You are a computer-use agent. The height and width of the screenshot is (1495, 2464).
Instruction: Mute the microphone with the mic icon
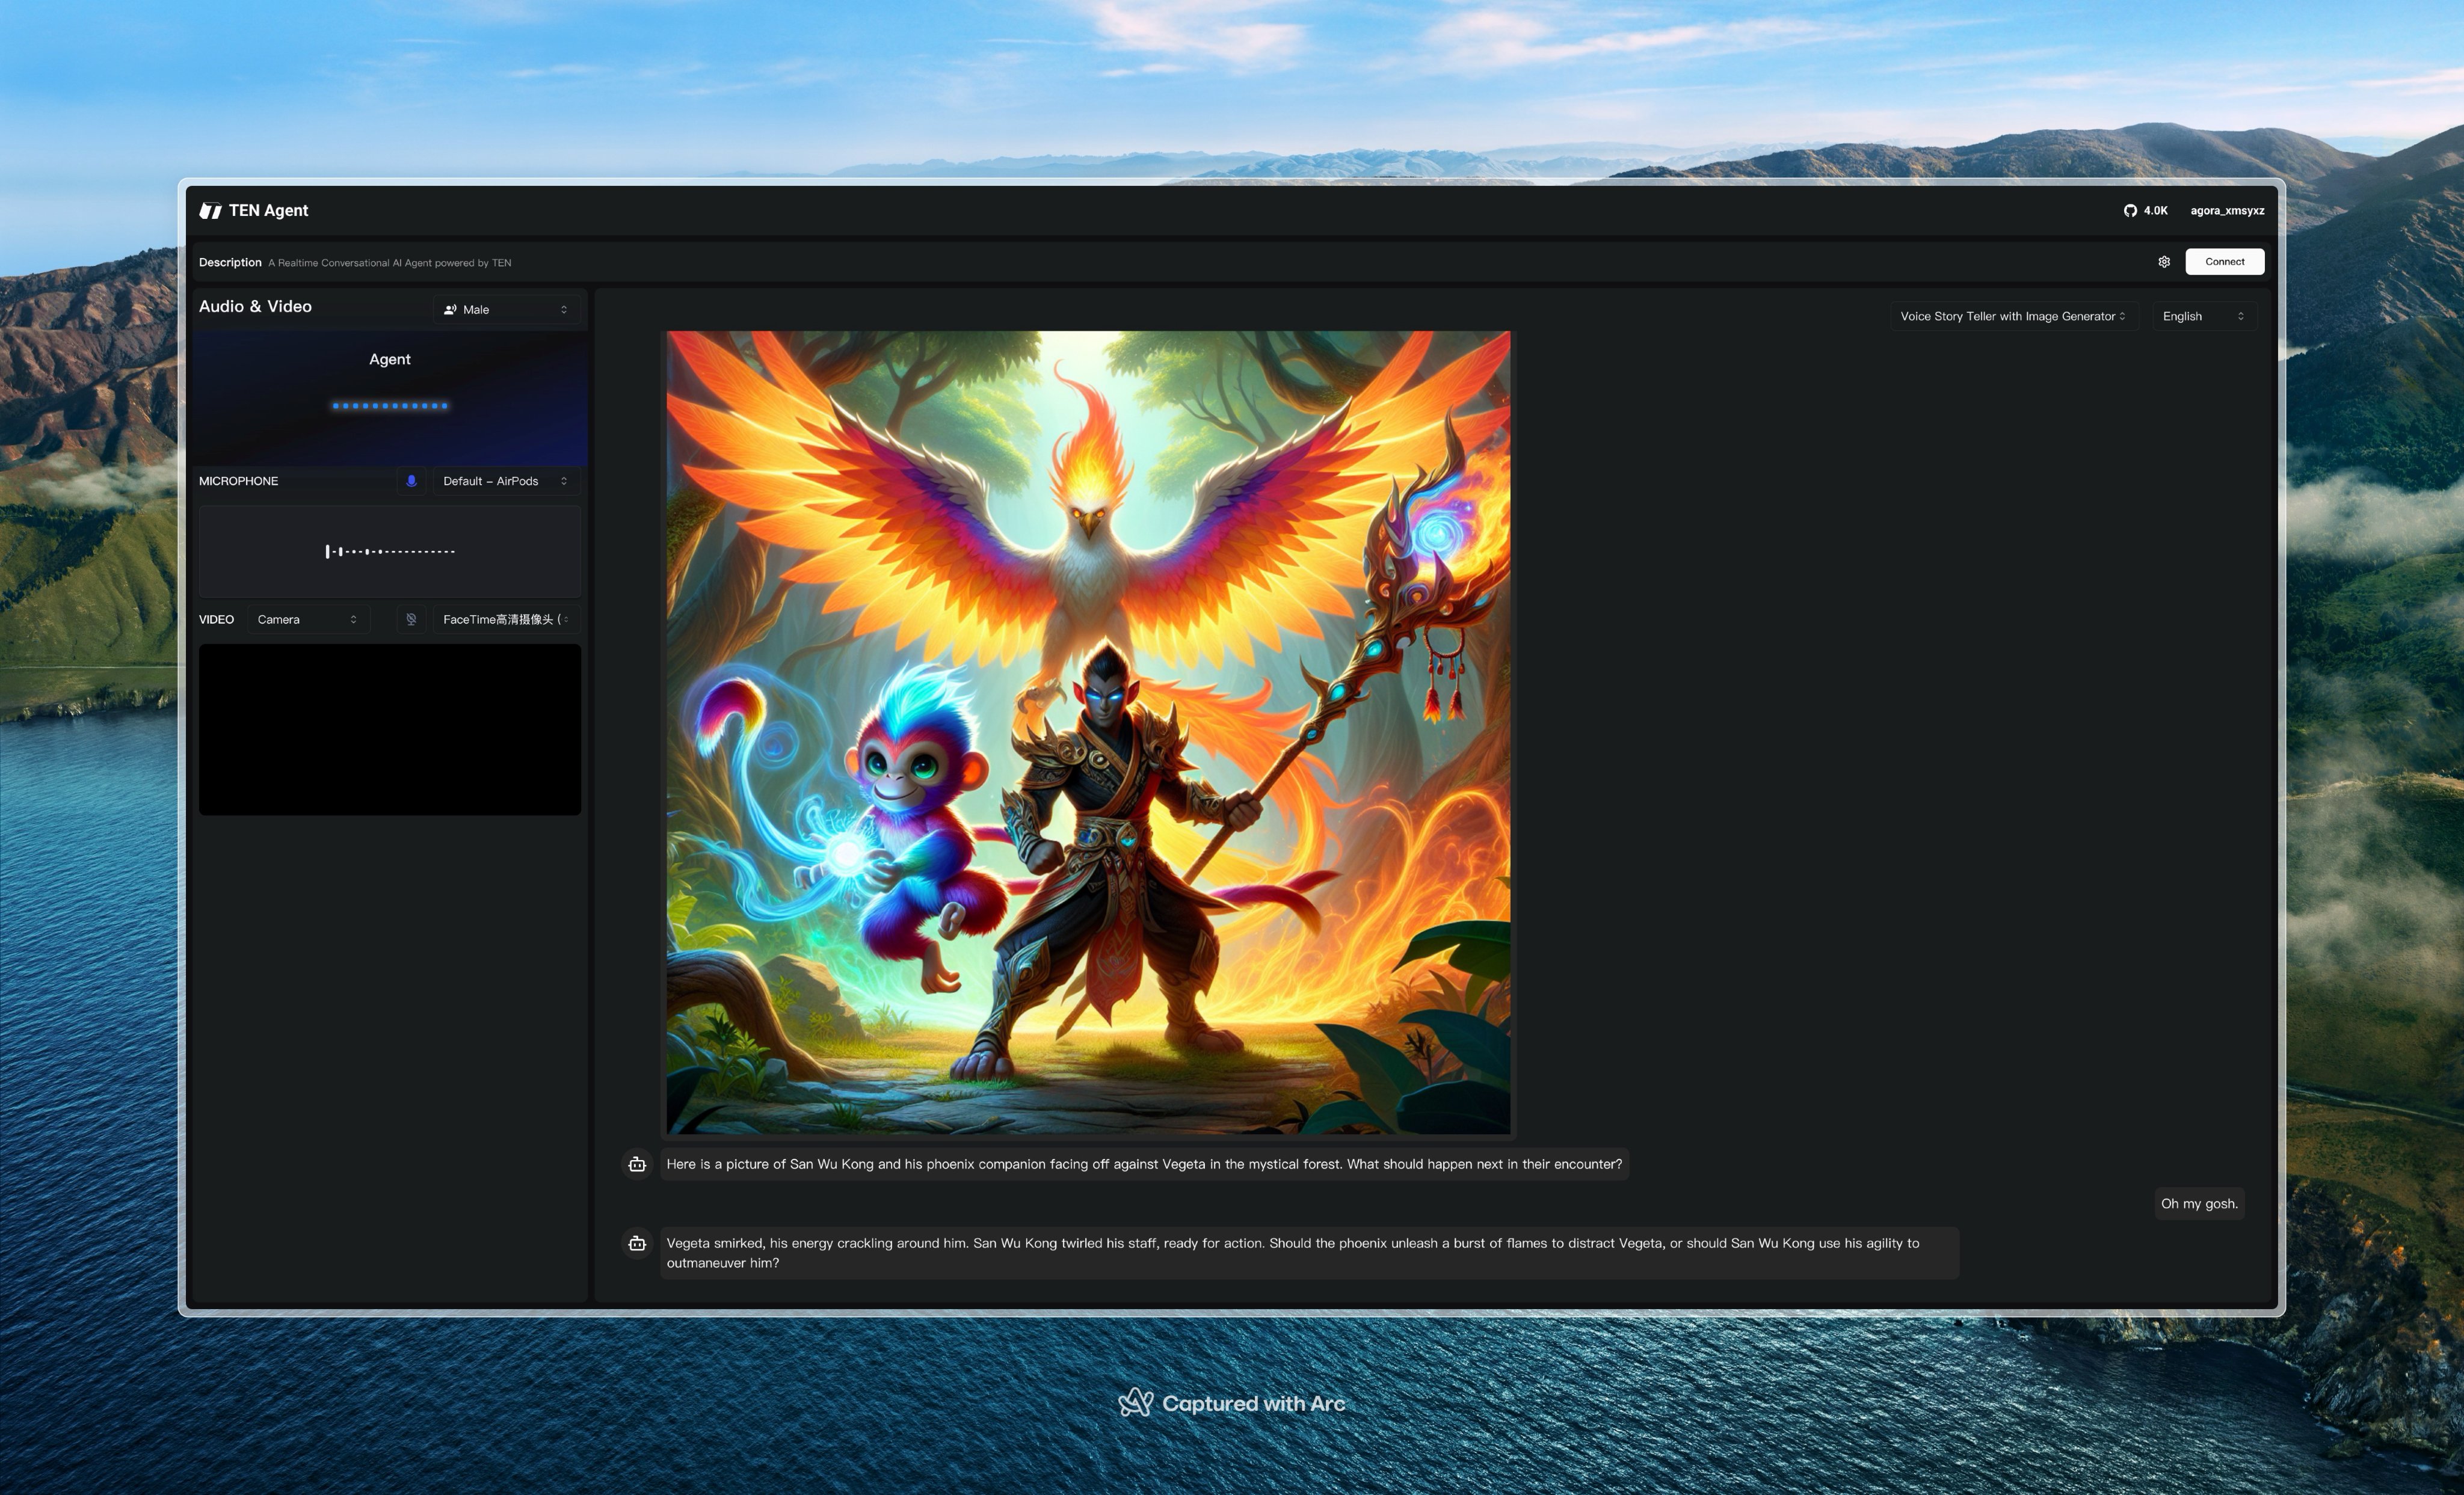[x=411, y=481]
